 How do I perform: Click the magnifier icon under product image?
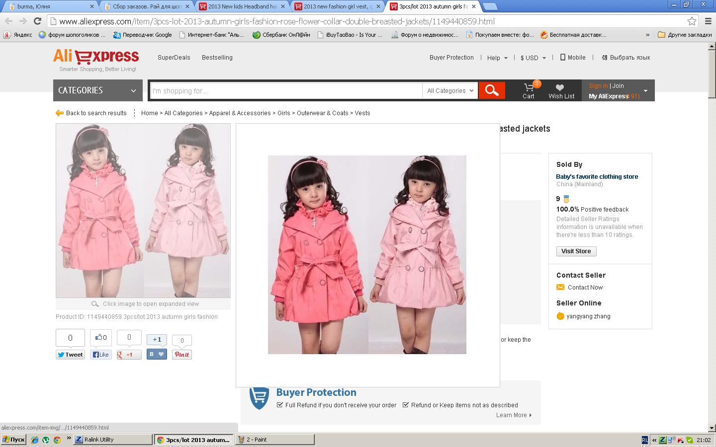click(x=95, y=304)
